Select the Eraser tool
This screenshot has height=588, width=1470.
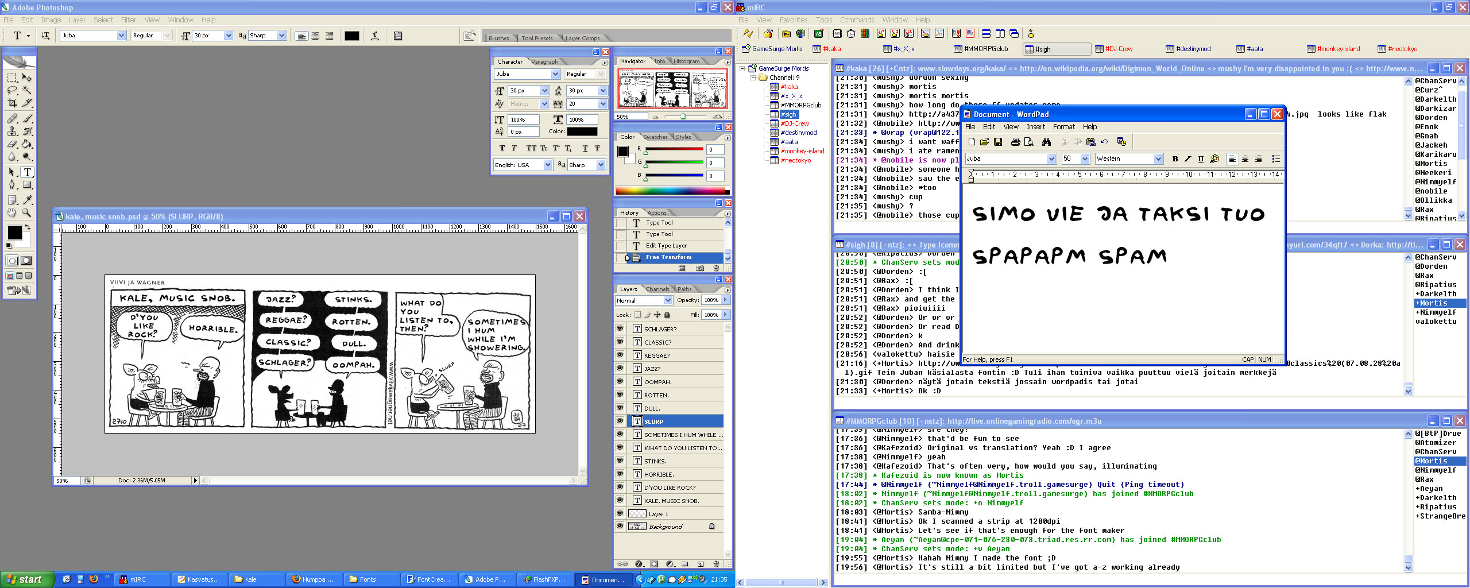coord(12,144)
